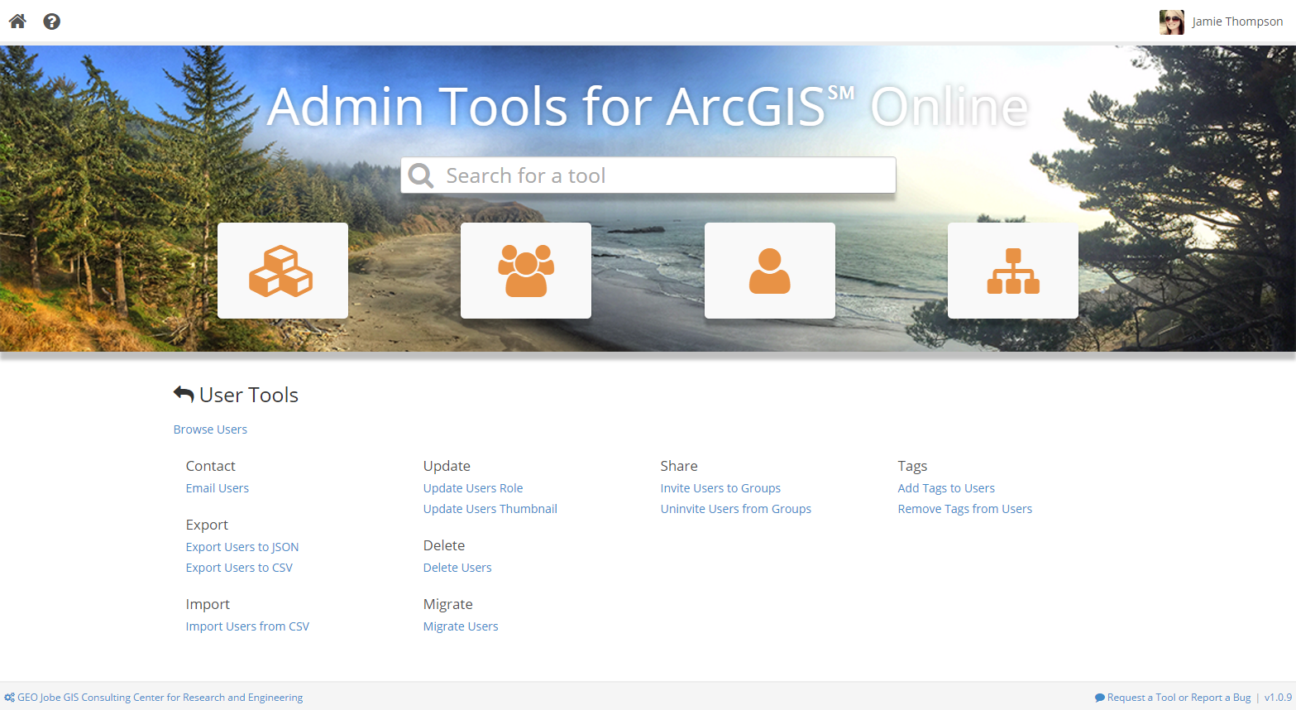
Task: Click the home icon in top bar
Action: click(x=17, y=22)
